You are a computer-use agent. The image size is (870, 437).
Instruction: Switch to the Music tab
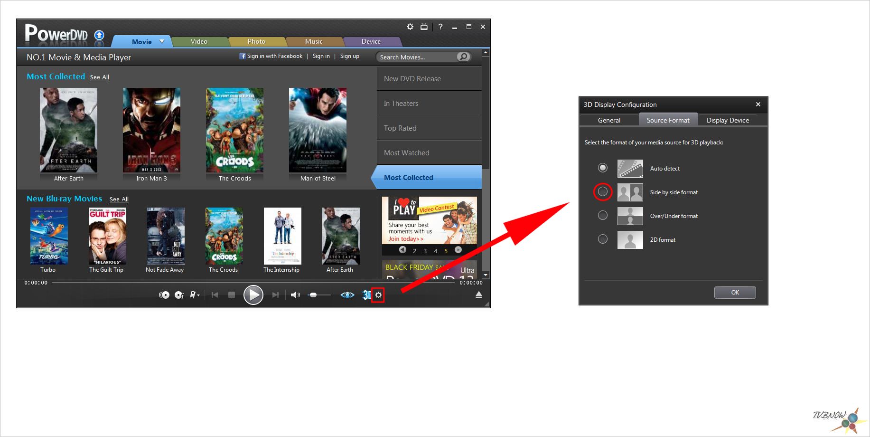pyautogui.click(x=314, y=41)
